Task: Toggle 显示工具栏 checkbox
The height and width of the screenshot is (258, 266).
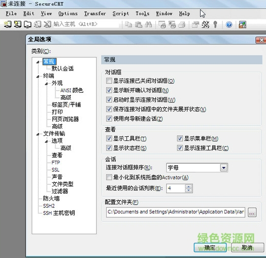Action: (109, 138)
